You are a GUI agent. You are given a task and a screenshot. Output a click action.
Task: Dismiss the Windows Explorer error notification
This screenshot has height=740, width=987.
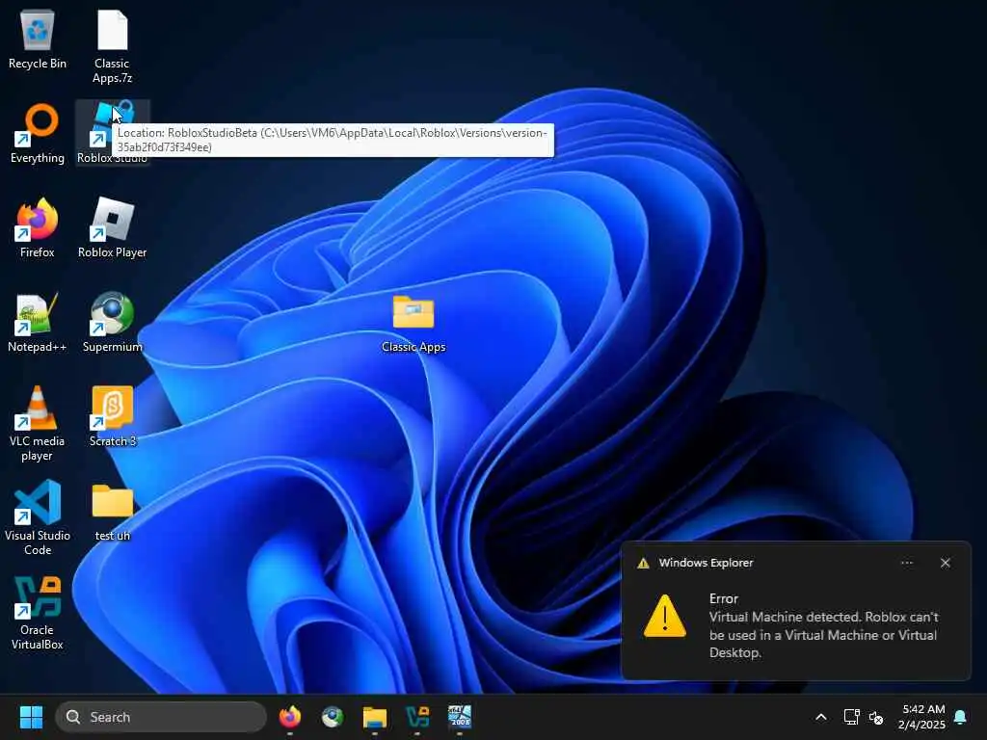tap(946, 563)
